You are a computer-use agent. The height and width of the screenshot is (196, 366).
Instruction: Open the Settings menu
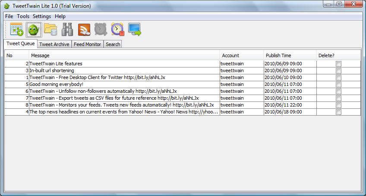[x=42, y=16]
